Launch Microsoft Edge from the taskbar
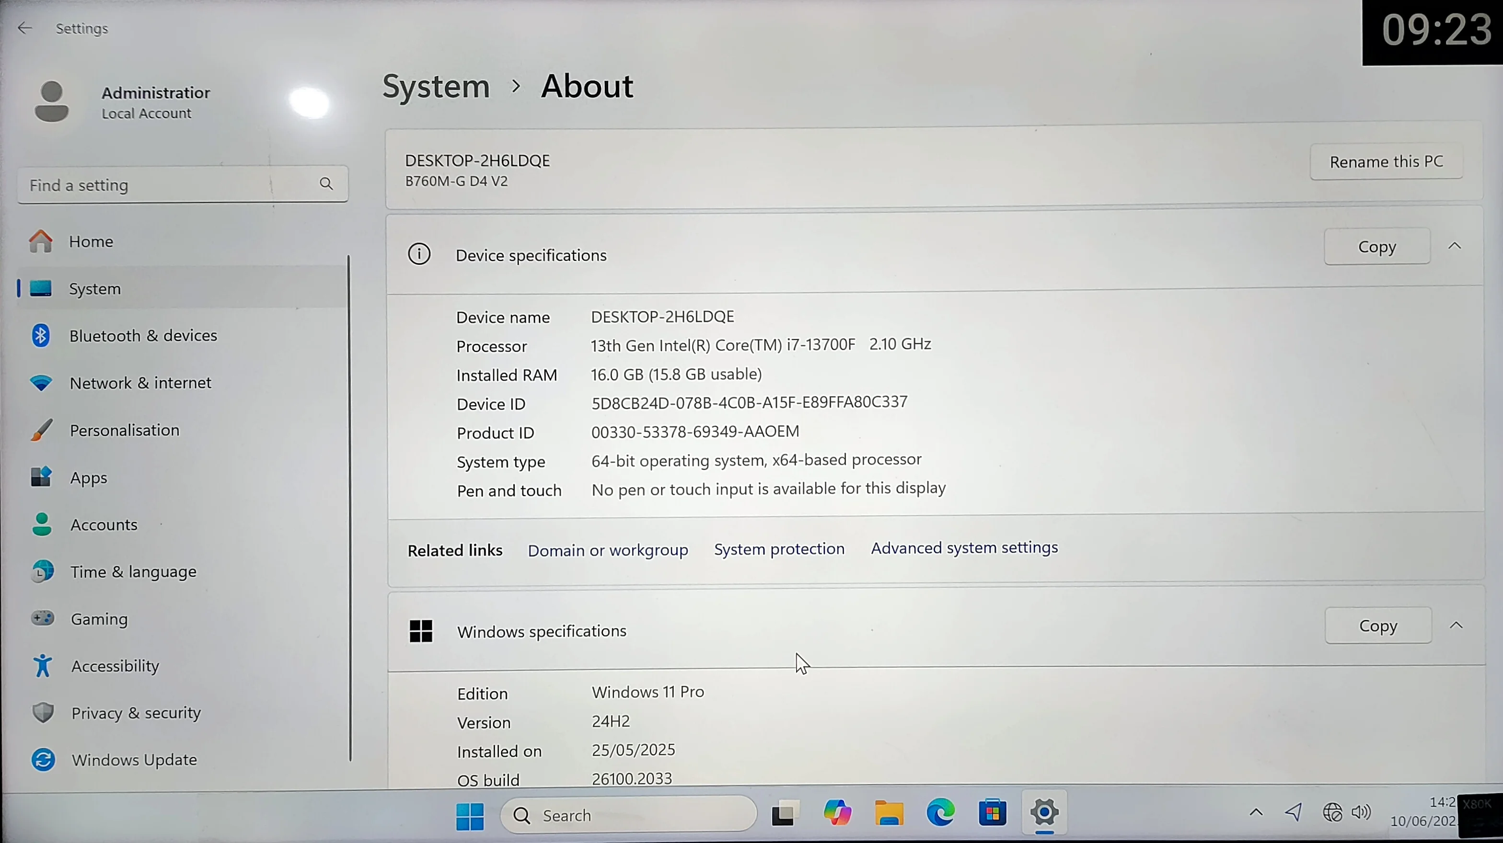 pos(940,812)
